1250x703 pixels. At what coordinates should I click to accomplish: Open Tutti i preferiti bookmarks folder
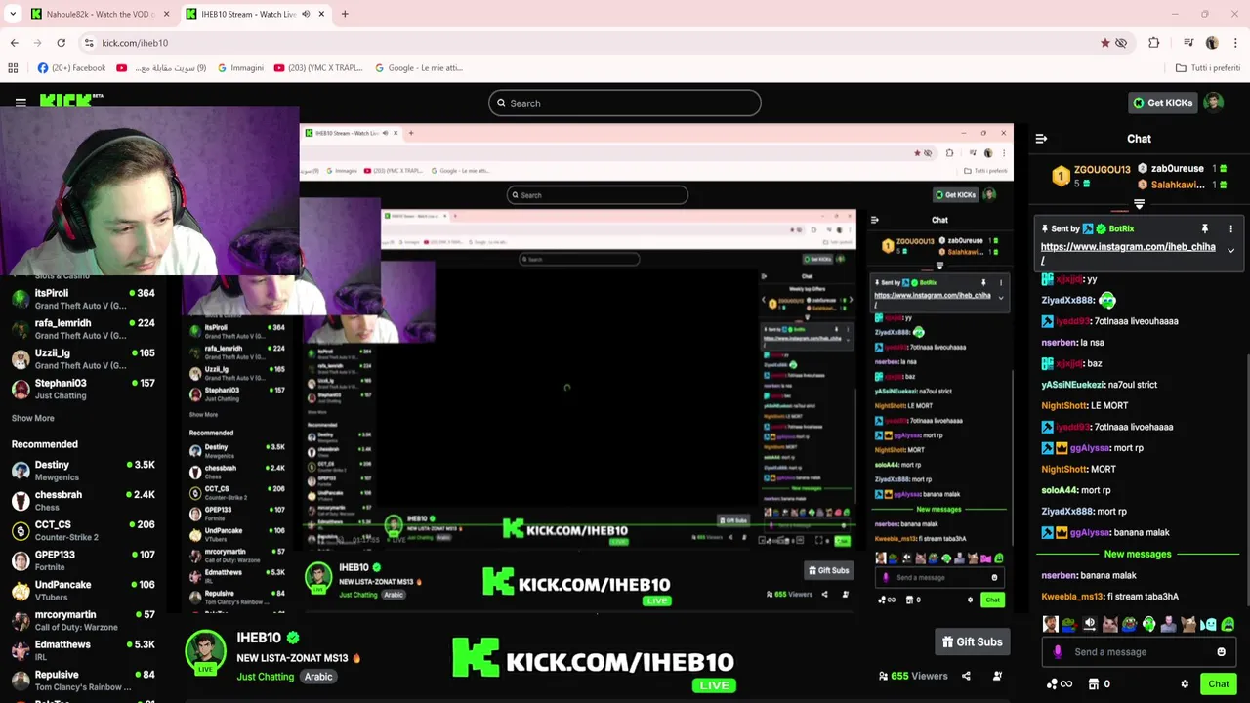(x=1208, y=68)
